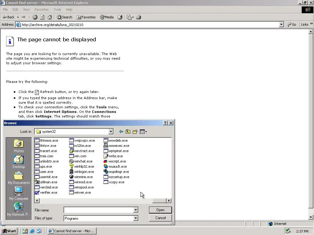The width and height of the screenshot is (314, 235).
Task: Click the File name input field
Action: [x=99, y=210]
